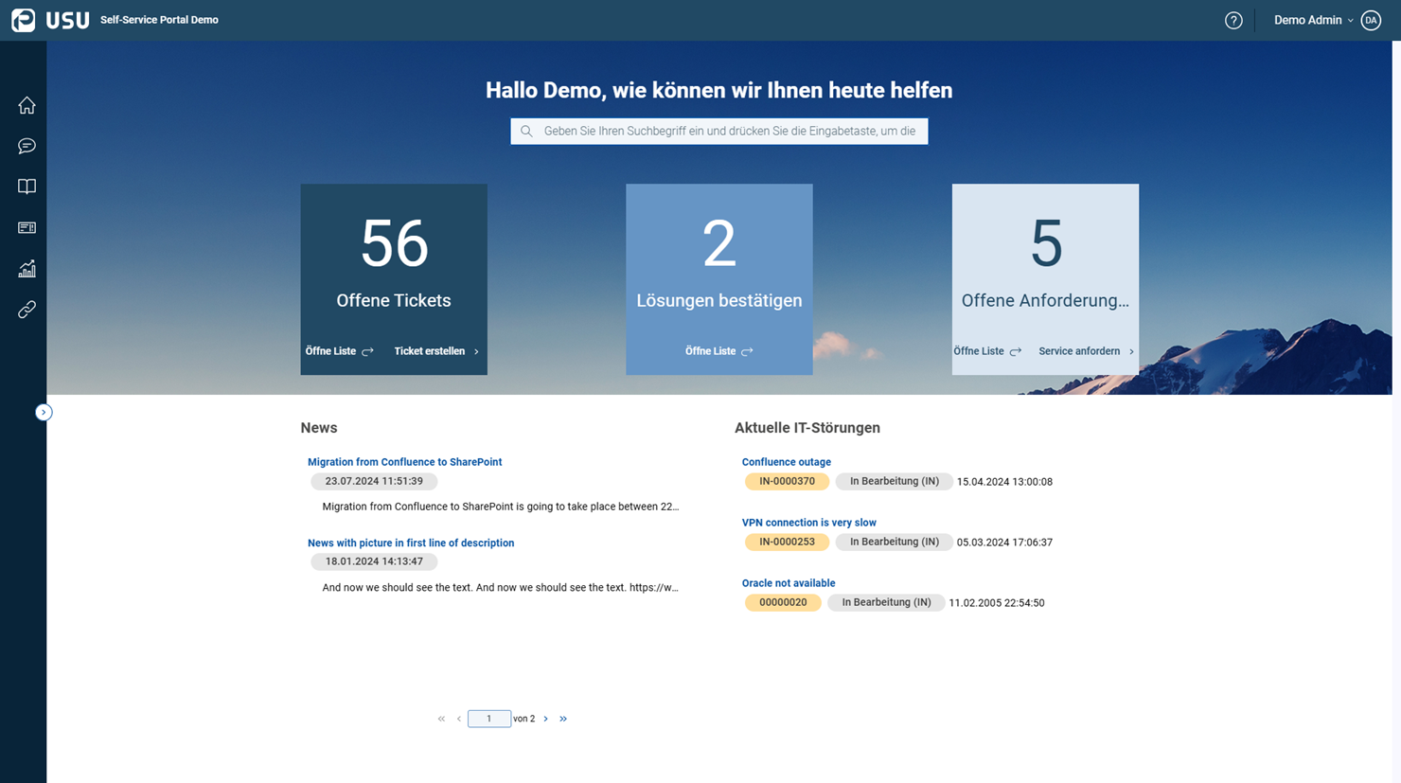Open Oracle not available incident
The image size is (1401, 783).
click(789, 583)
